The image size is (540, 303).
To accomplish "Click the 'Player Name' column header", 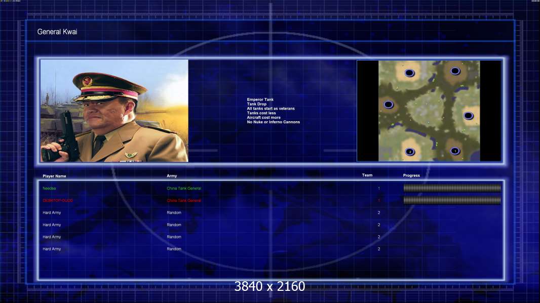I will [x=54, y=176].
